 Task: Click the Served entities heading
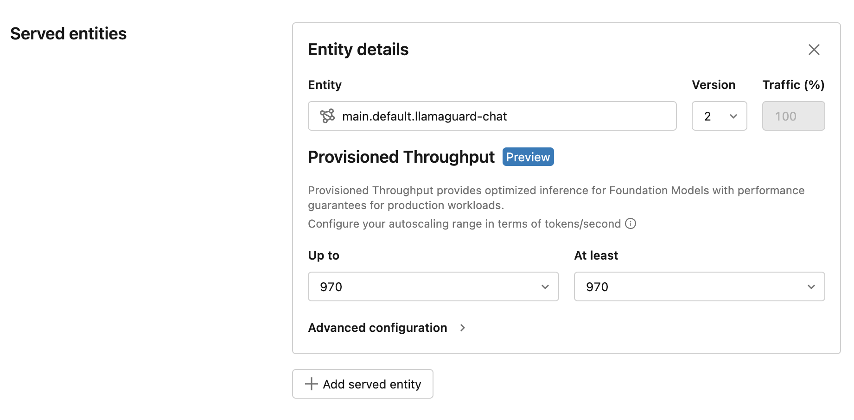coord(68,33)
